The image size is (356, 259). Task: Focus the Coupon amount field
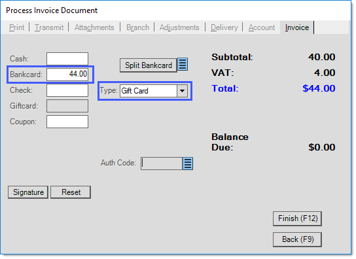click(x=67, y=122)
